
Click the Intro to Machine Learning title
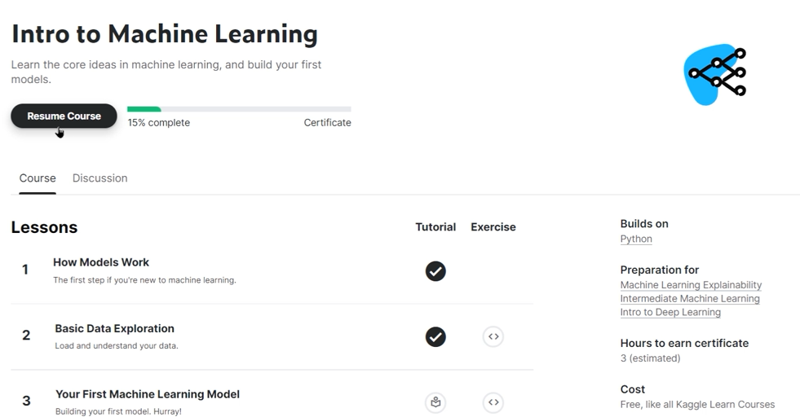pos(164,34)
